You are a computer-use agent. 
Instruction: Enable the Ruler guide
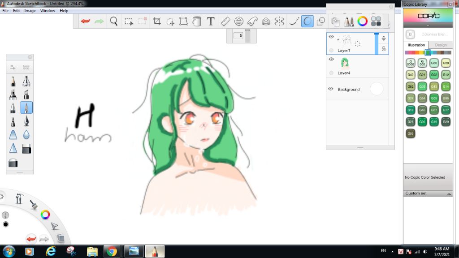pyautogui.click(x=225, y=21)
